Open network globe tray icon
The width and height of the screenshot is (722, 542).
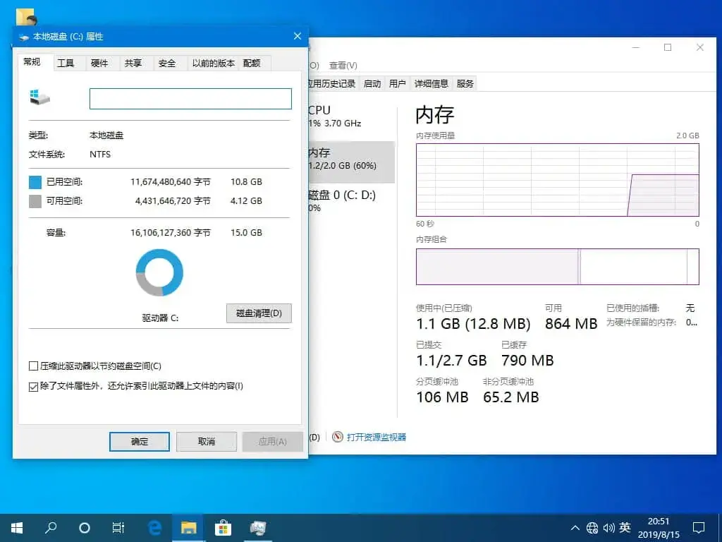[x=592, y=528]
